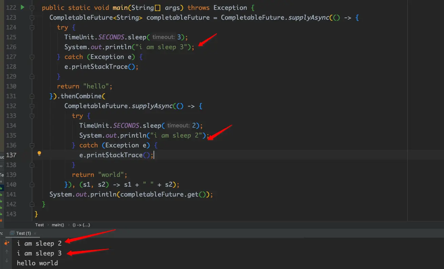Toggle fold end marker on line 142
Screen dimensions: 444x269
(32, 204)
